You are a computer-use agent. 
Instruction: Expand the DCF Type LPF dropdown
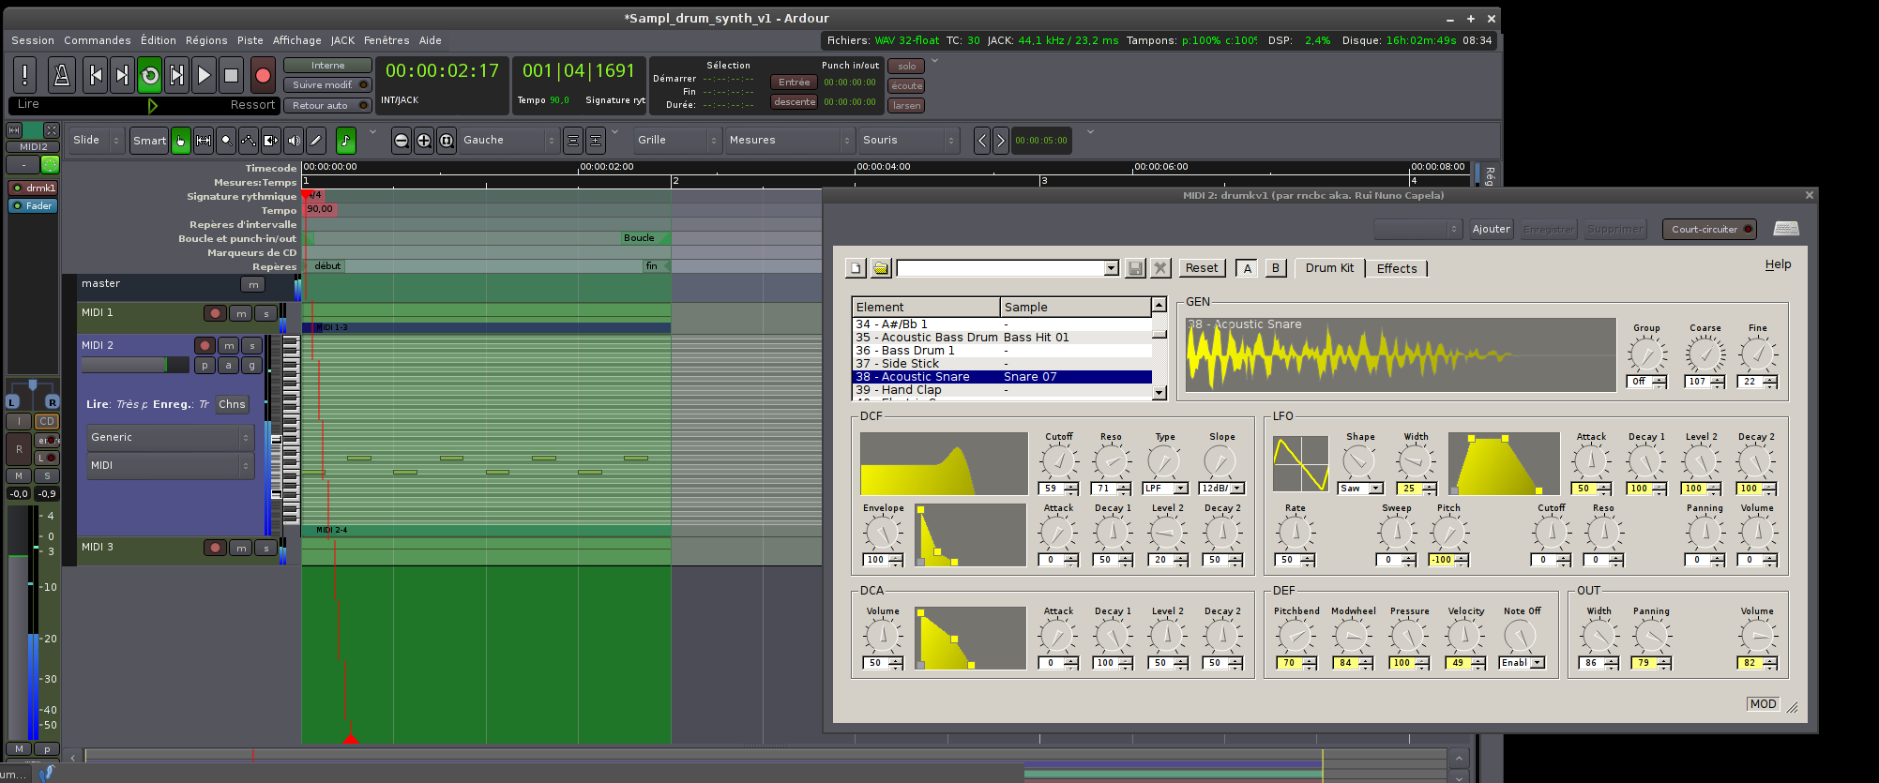[x=1164, y=489]
